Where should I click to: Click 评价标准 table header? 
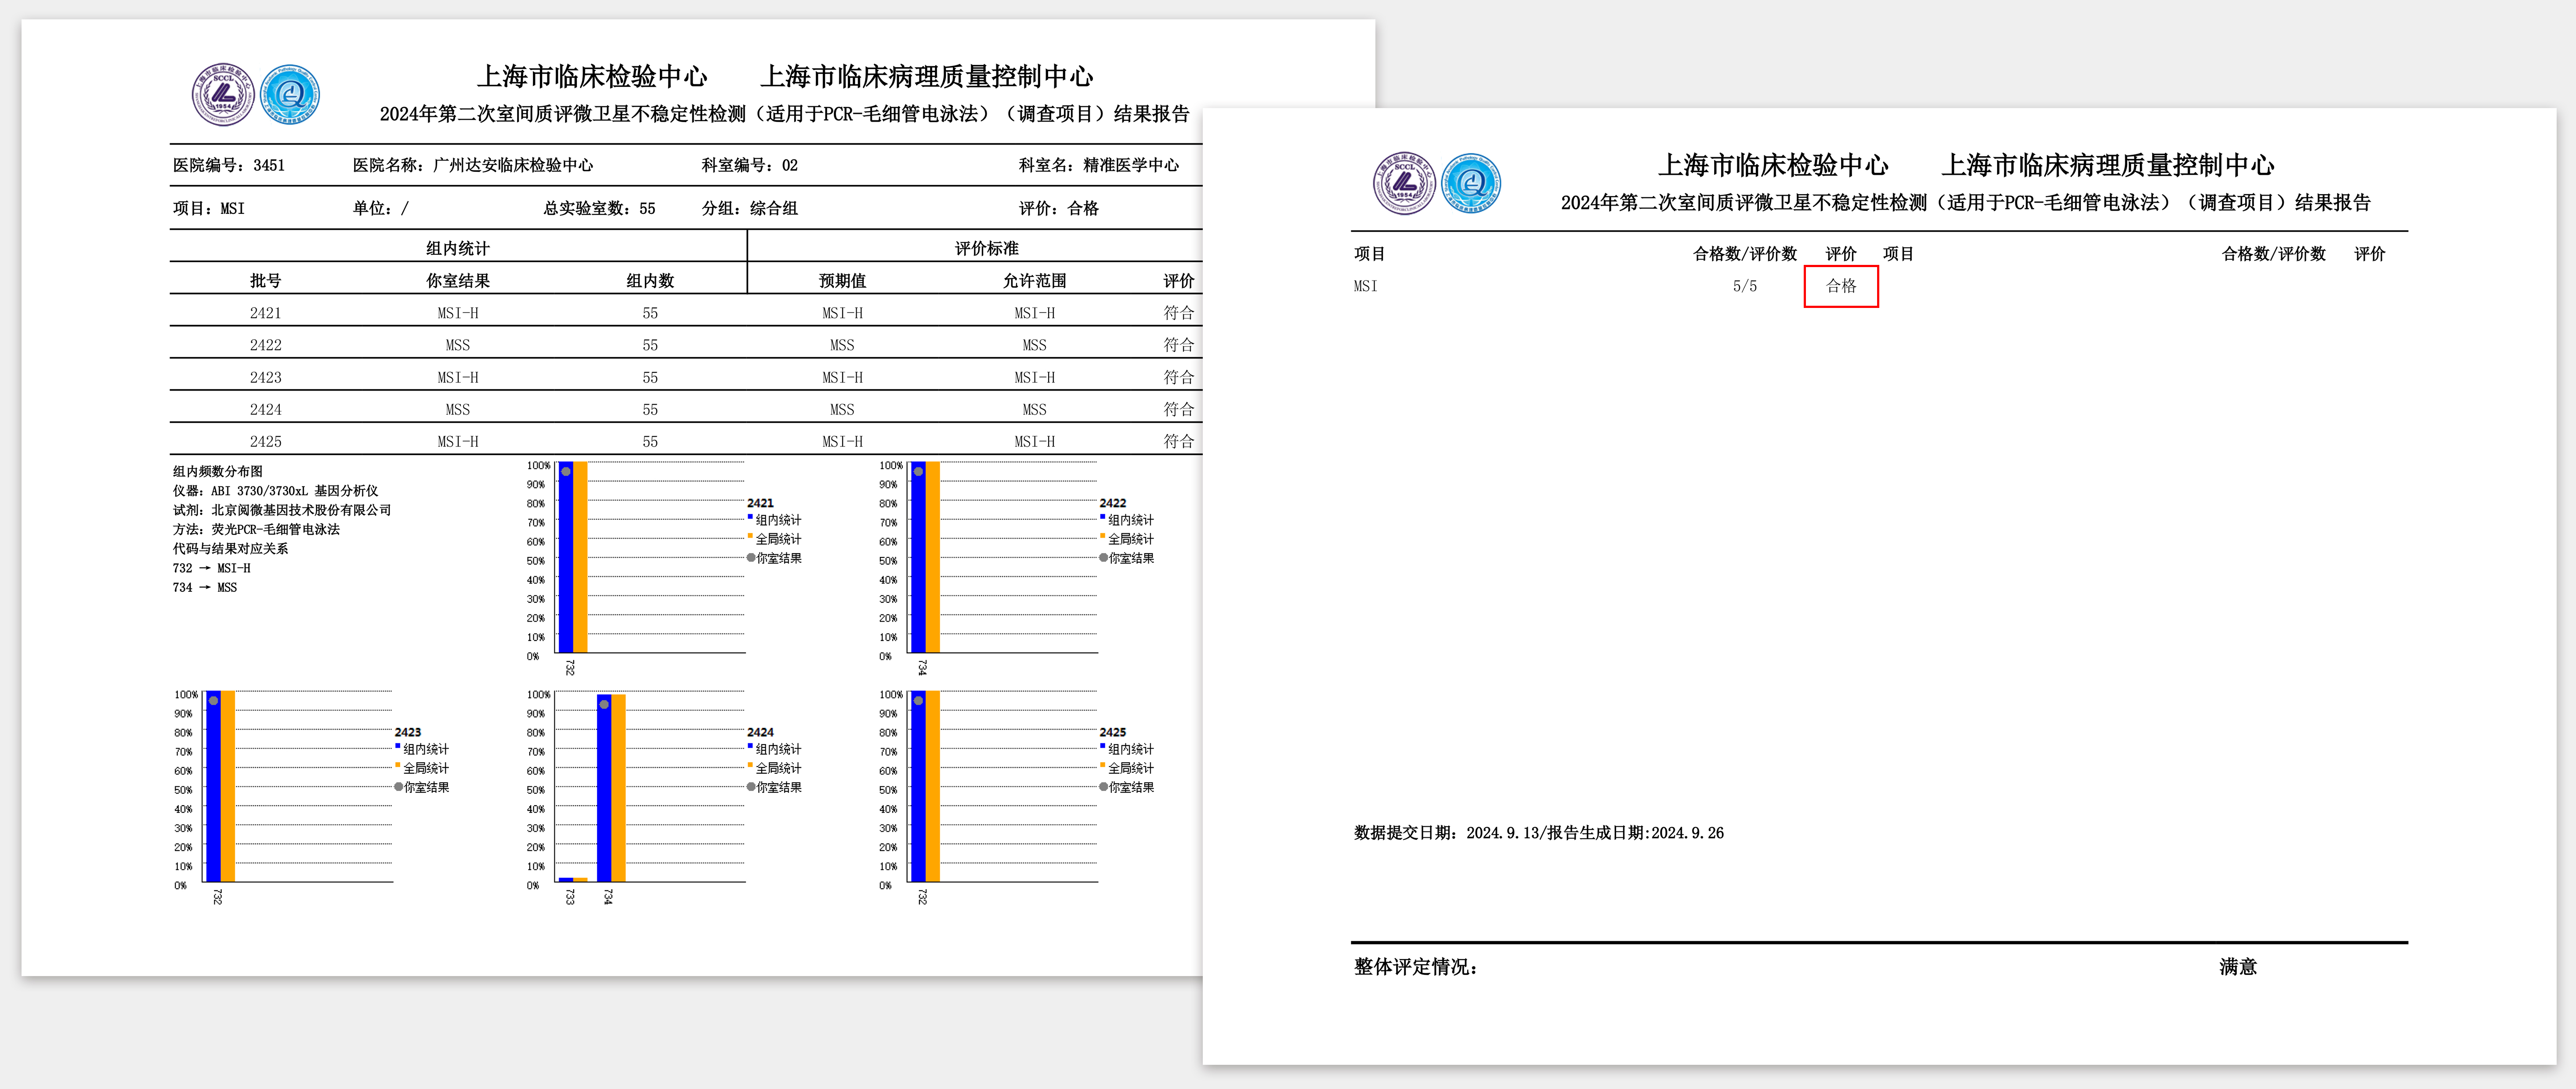coord(986,248)
